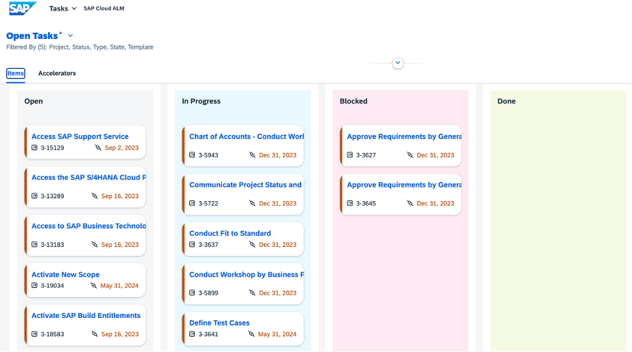
Task: Open Approve Requirements task with ID 3-3627
Action: [404, 136]
